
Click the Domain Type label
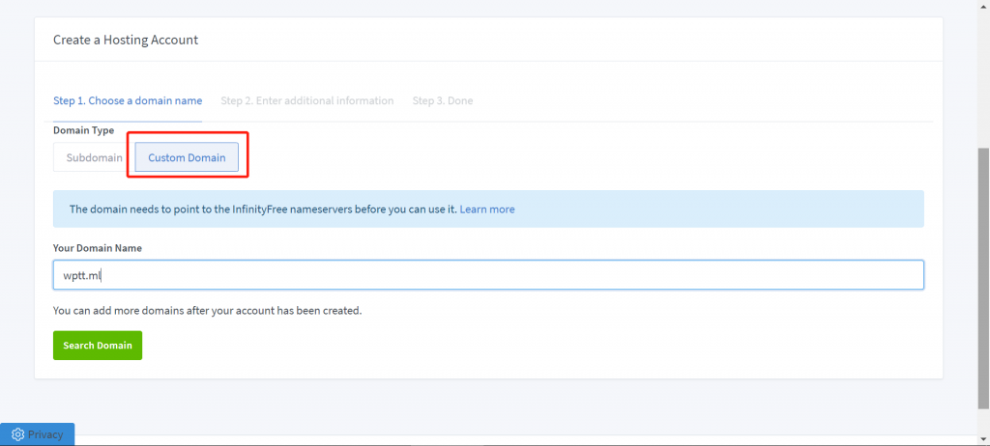coord(83,130)
